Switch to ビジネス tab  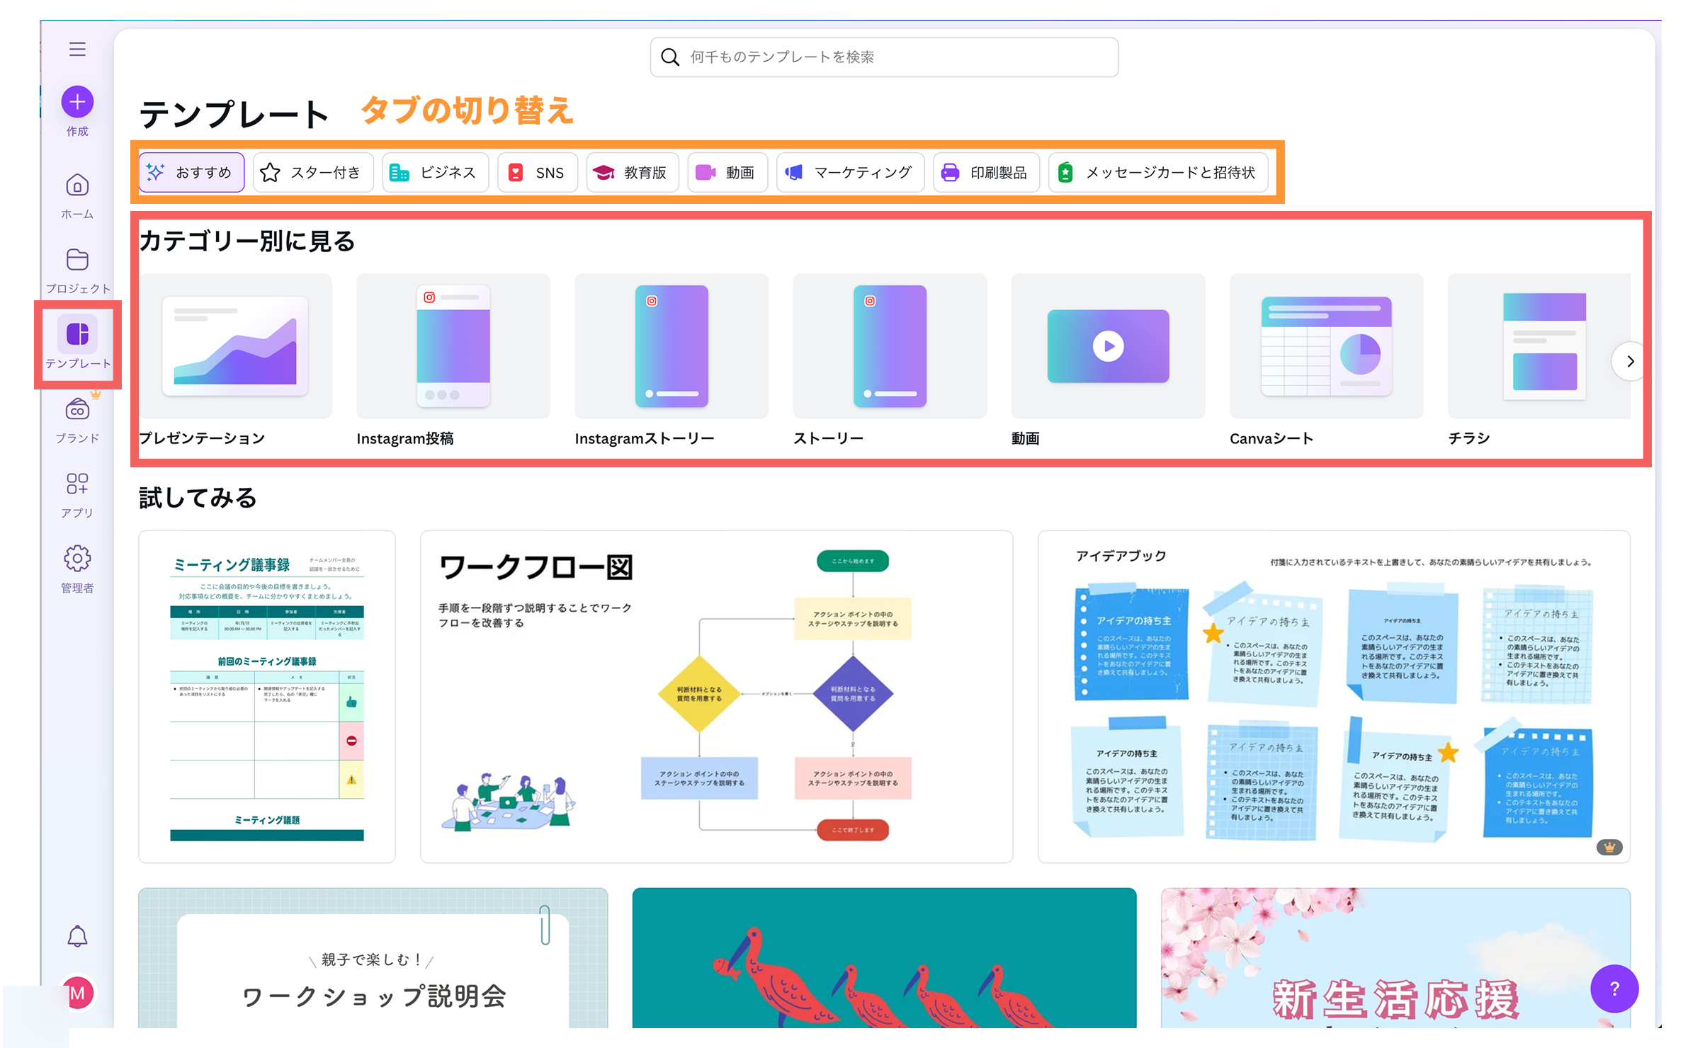pos(435,172)
